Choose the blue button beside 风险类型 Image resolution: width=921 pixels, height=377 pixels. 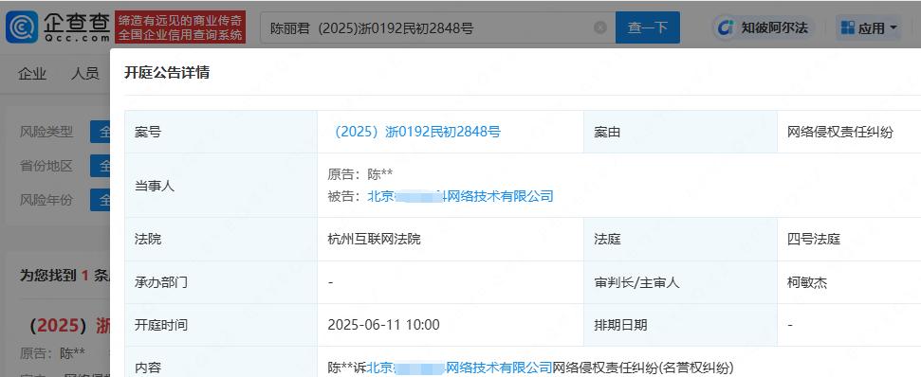point(100,132)
